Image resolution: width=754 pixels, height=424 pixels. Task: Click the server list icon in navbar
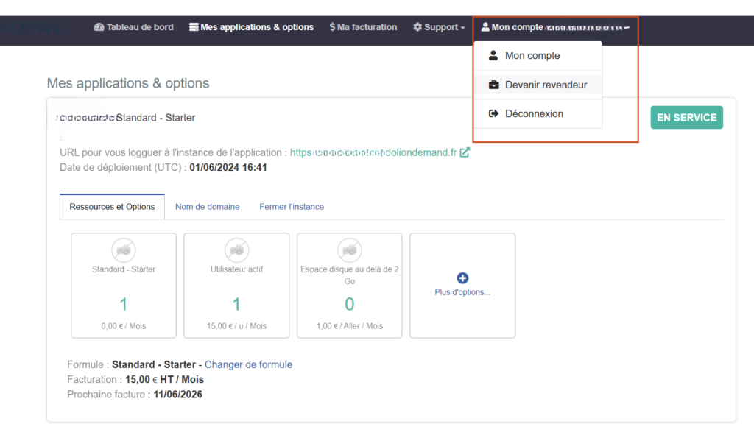pos(194,27)
